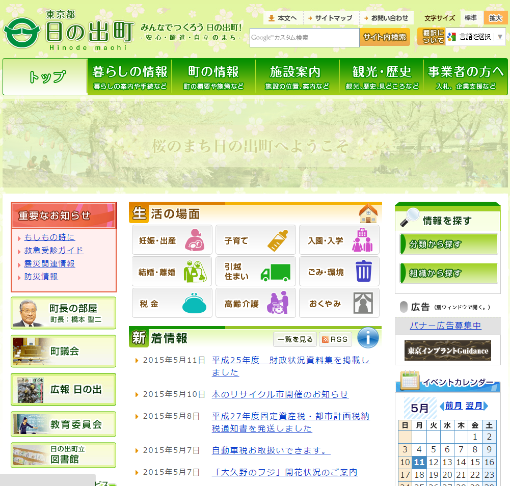Click the 引越・住まい moving truck icon

click(x=277, y=271)
